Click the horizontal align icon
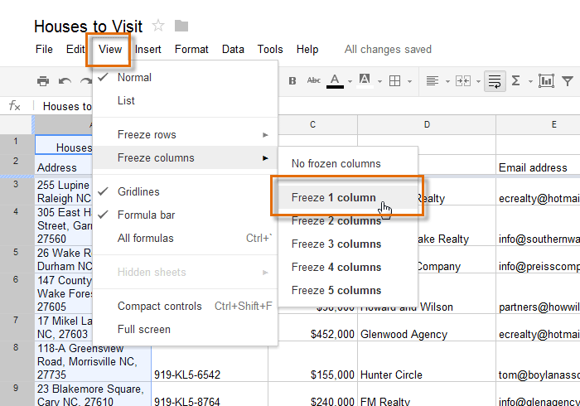580x406 pixels. 432,80
